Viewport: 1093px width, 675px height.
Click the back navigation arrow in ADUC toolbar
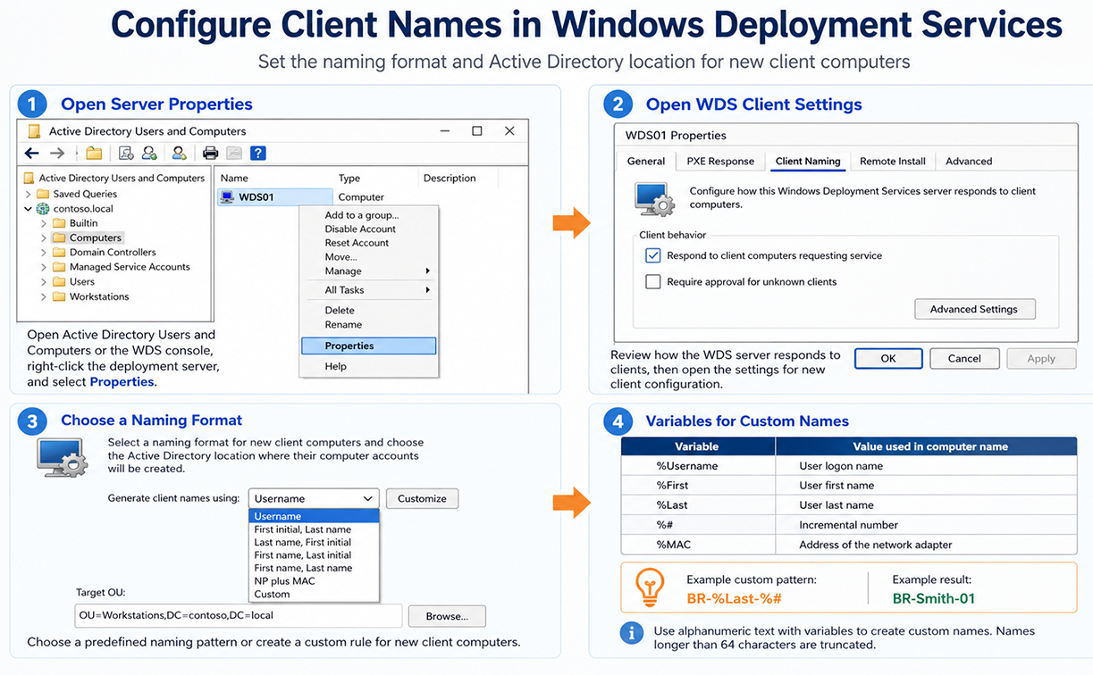(31, 153)
